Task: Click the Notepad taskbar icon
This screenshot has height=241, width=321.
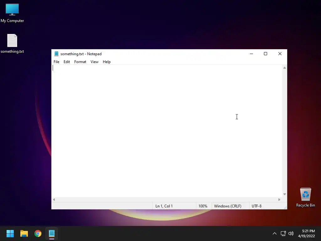Action: 52,233
